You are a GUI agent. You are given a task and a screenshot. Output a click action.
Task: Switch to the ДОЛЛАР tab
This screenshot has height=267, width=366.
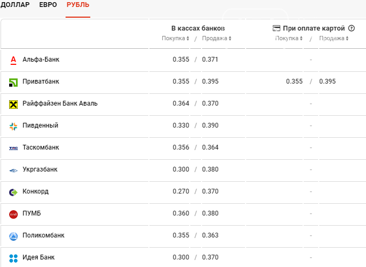click(x=15, y=5)
